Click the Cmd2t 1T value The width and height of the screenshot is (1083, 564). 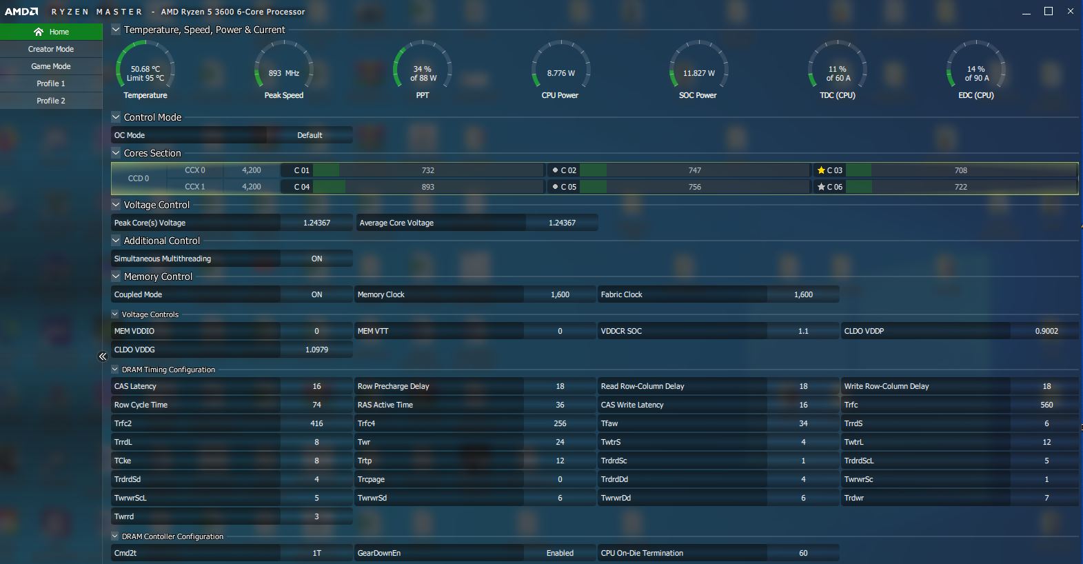pos(316,553)
